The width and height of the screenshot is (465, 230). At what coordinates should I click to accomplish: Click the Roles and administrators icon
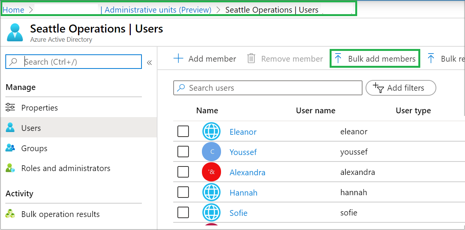pos(10,168)
